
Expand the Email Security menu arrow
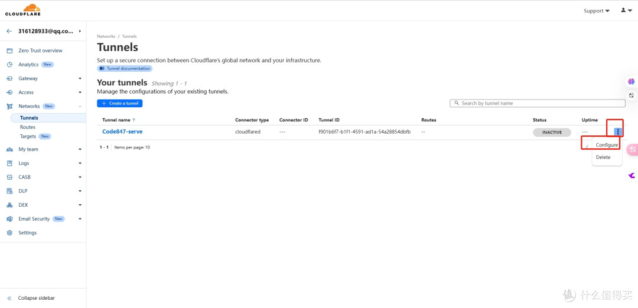[x=80, y=219]
